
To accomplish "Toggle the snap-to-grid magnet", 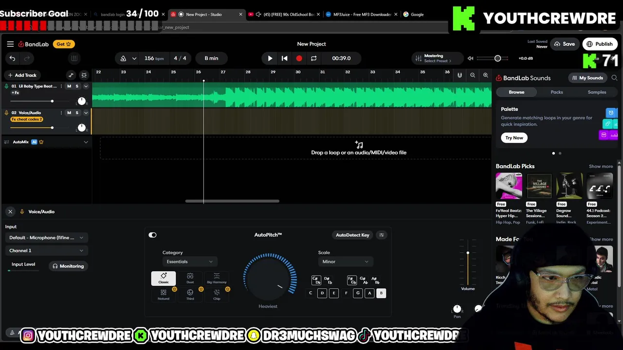I will click(459, 75).
